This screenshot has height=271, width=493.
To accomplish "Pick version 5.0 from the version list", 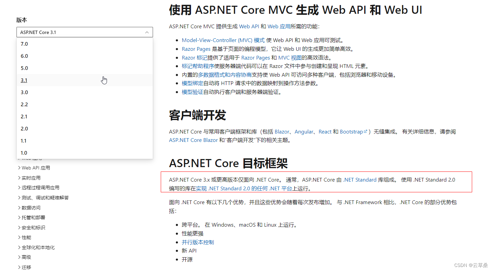I will coord(85,68).
